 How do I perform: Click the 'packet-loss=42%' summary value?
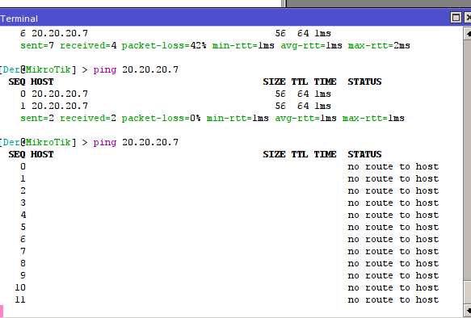click(164, 45)
